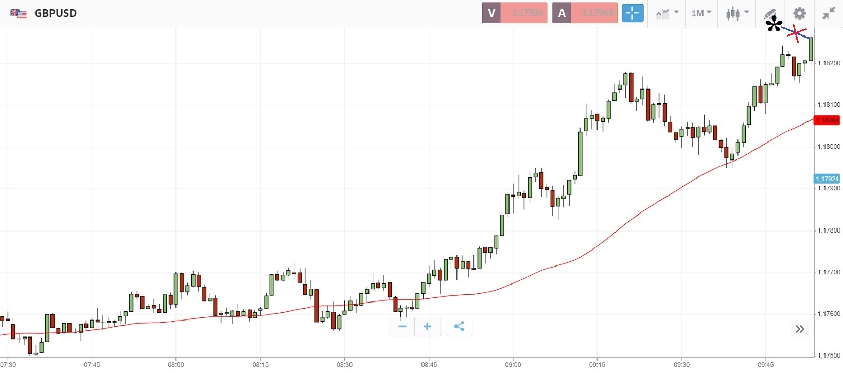This screenshot has height=373, width=843.
Task: Click the A buy price button
Action: (x=585, y=13)
